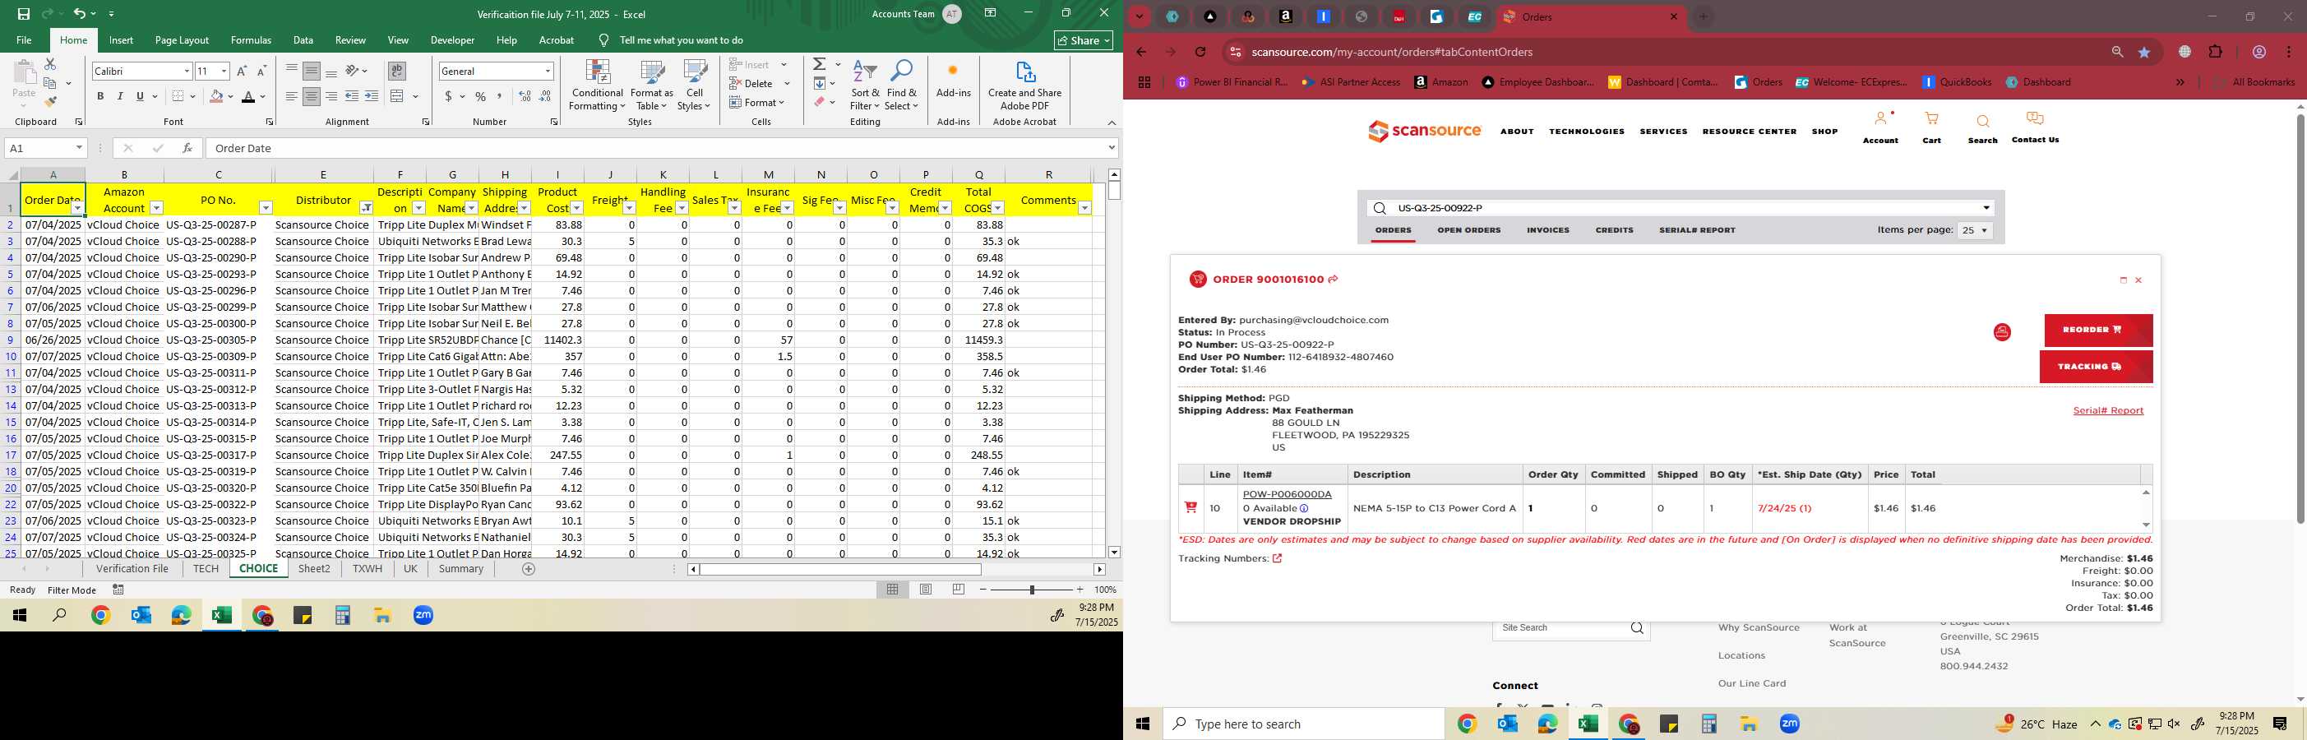Click the REORDER button
The height and width of the screenshot is (740, 2307).
click(2097, 330)
